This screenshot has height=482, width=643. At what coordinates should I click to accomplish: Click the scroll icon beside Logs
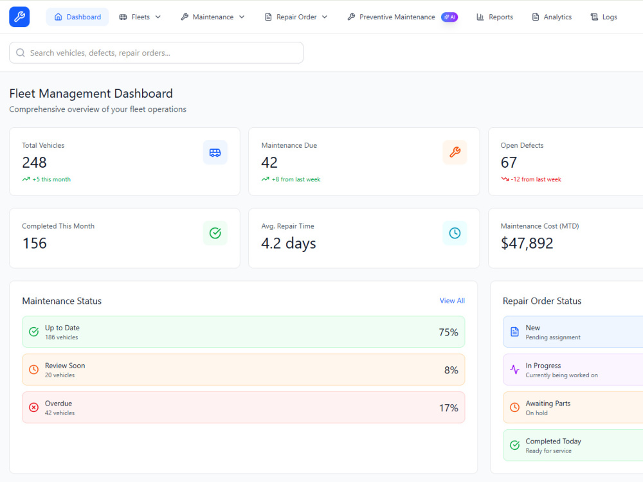594,17
